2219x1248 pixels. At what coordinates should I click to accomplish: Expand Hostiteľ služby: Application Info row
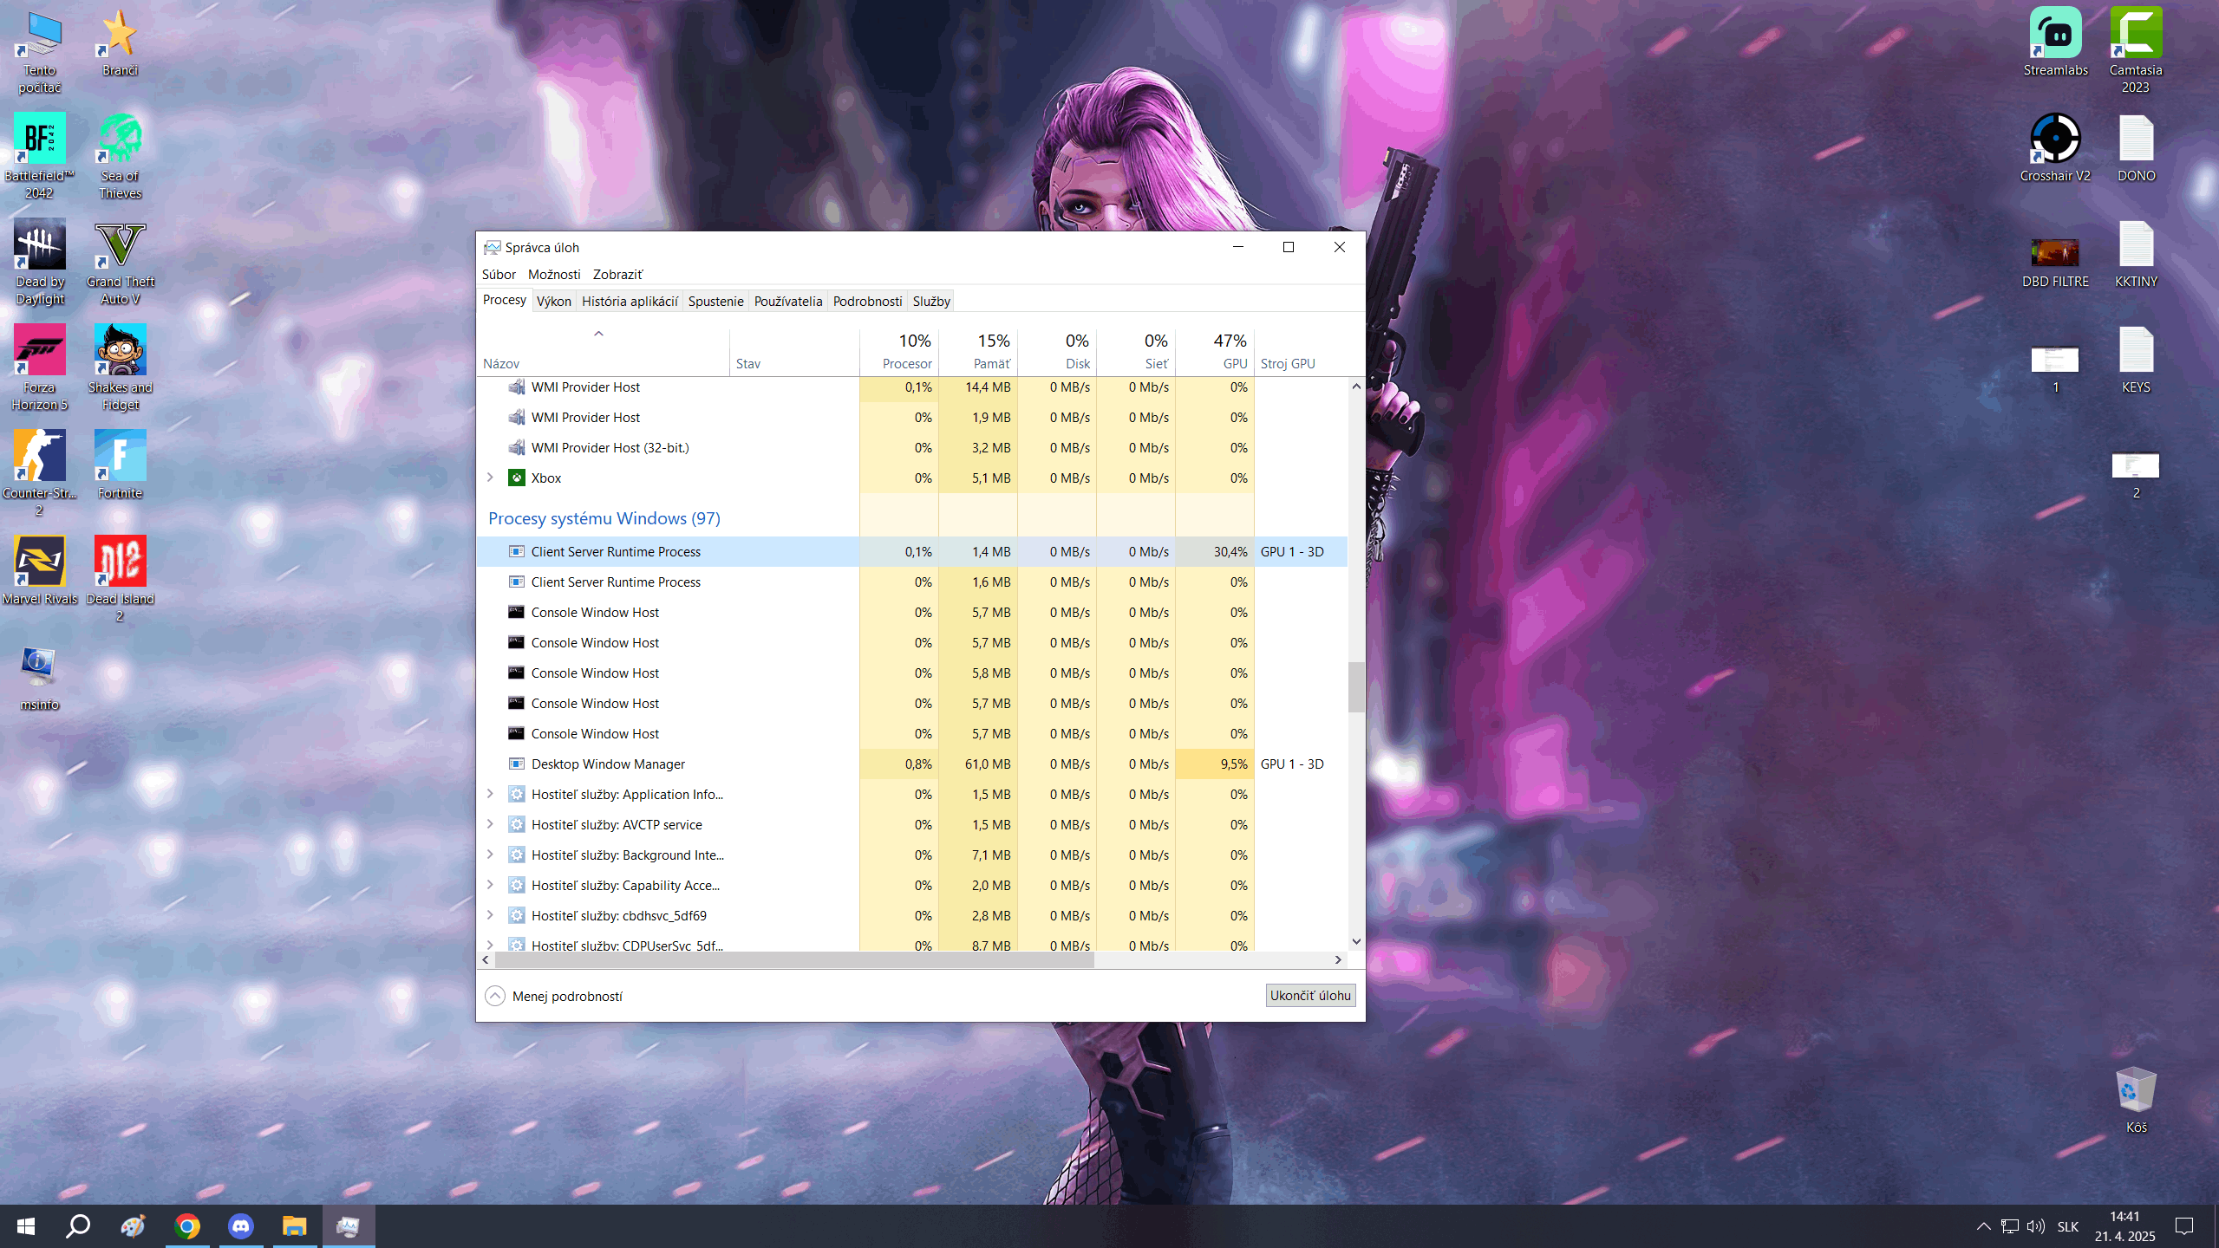490,794
